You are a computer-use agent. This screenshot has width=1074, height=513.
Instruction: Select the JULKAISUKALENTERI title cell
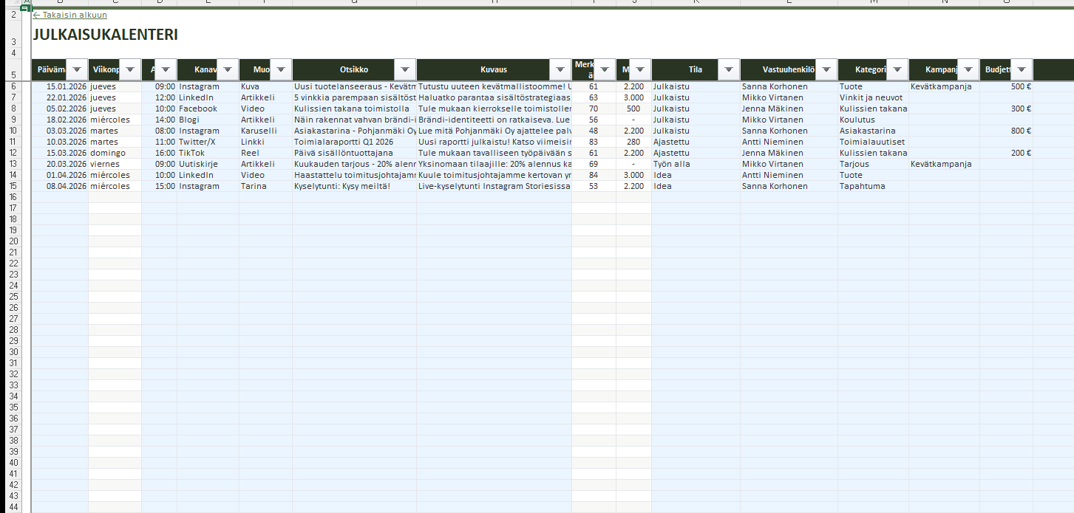(x=105, y=35)
